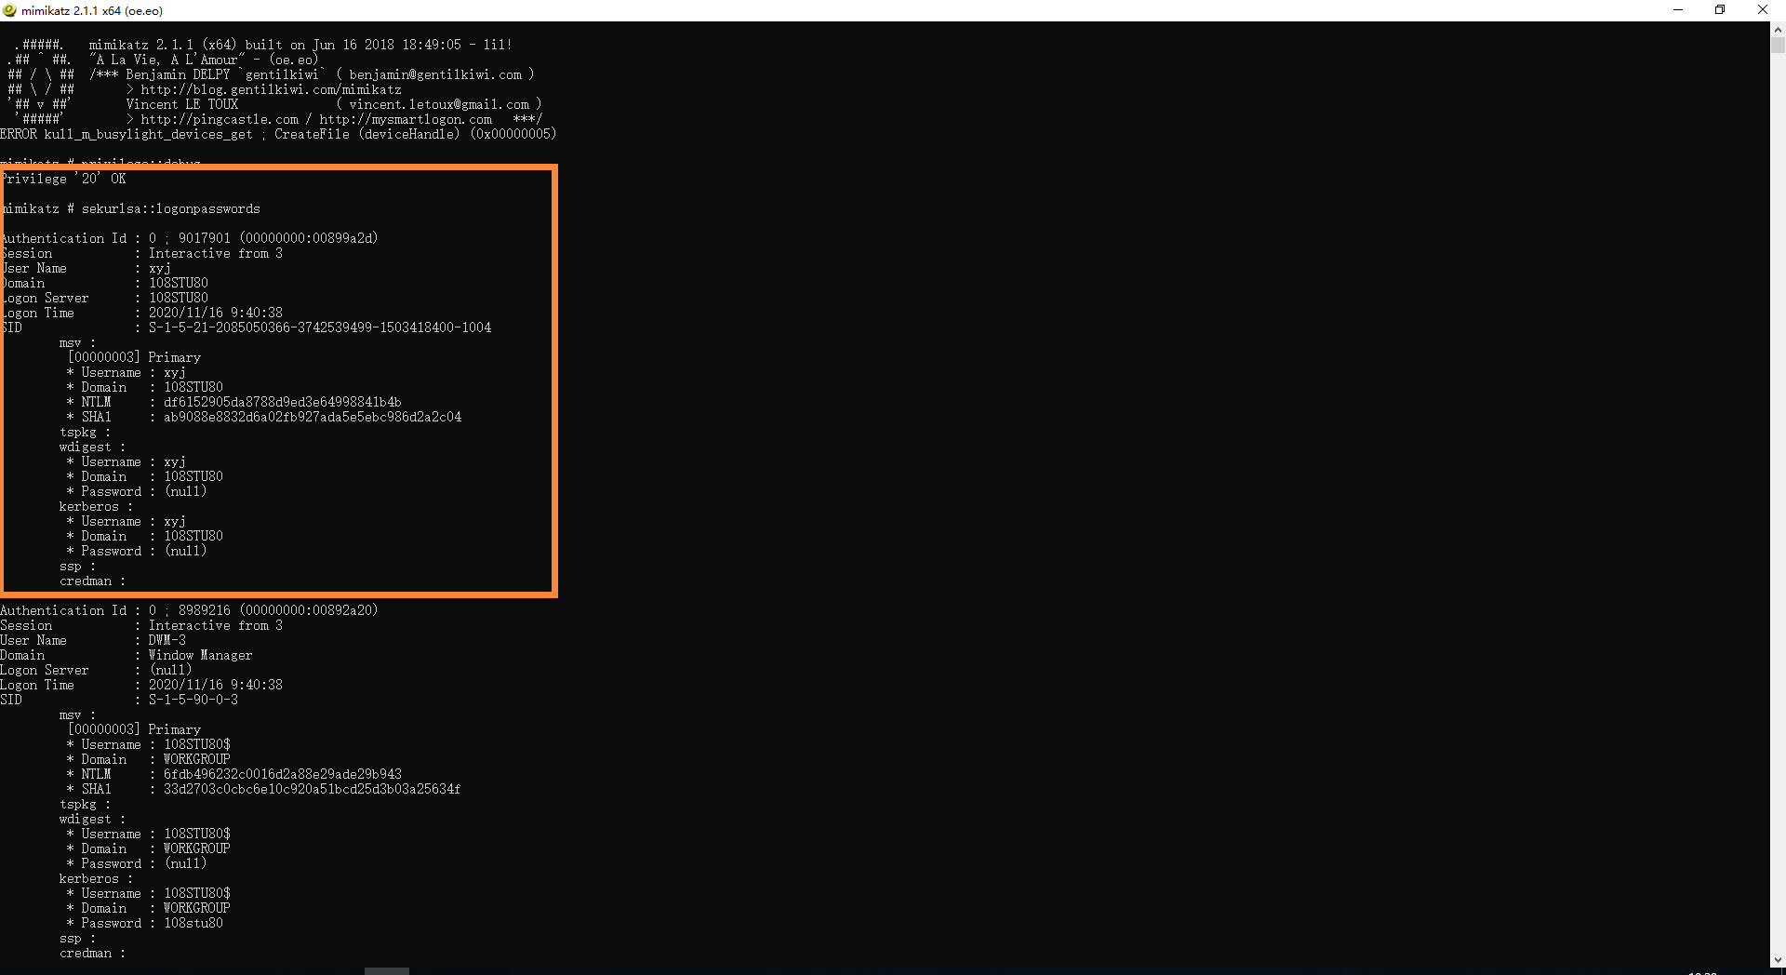Click the NTLM hash starting with df6152905
1786x975 pixels.
283,402
